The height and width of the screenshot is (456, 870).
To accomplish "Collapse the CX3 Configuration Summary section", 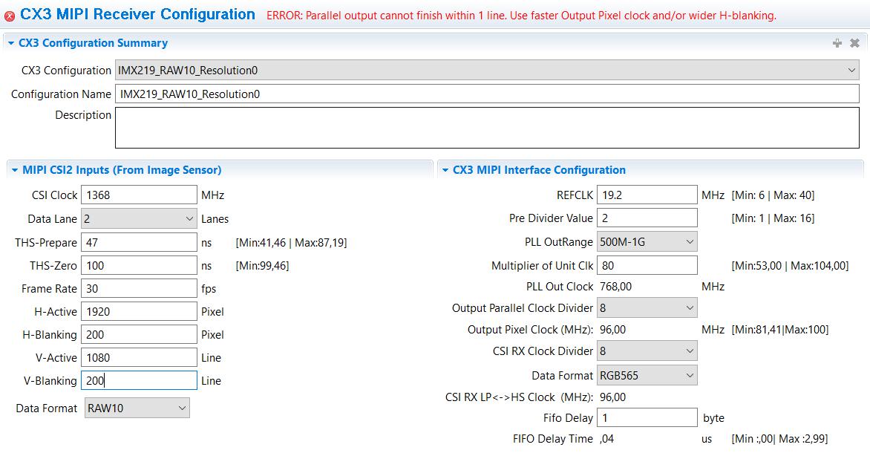I will coord(11,43).
